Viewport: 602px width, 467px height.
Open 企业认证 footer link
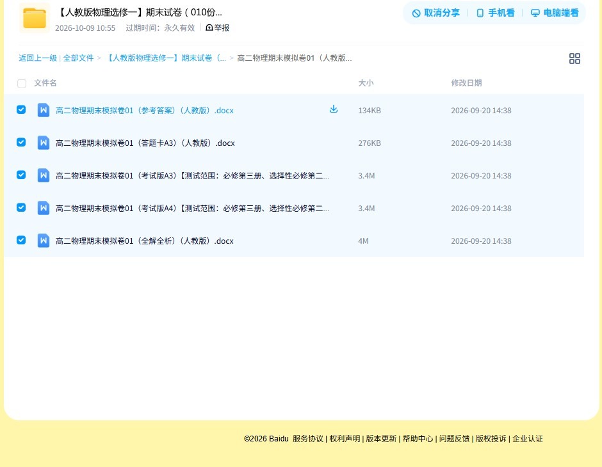click(x=528, y=439)
